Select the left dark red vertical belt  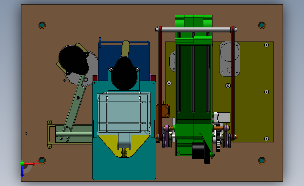pyautogui.click(x=160, y=83)
